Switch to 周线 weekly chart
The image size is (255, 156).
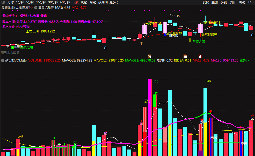84,2
